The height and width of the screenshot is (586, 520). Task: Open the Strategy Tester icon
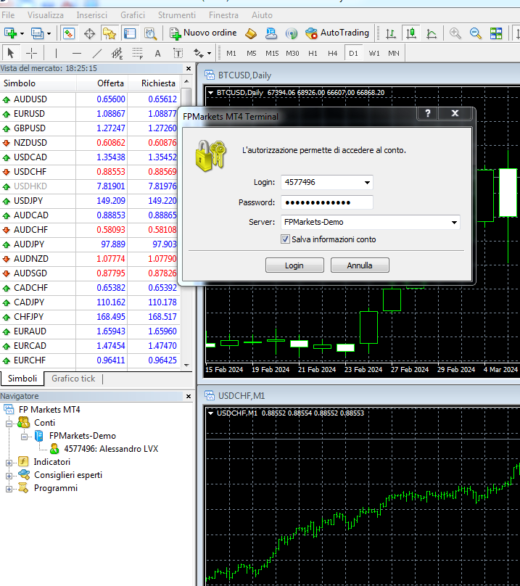pyautogui.click(x=150, y=33)
